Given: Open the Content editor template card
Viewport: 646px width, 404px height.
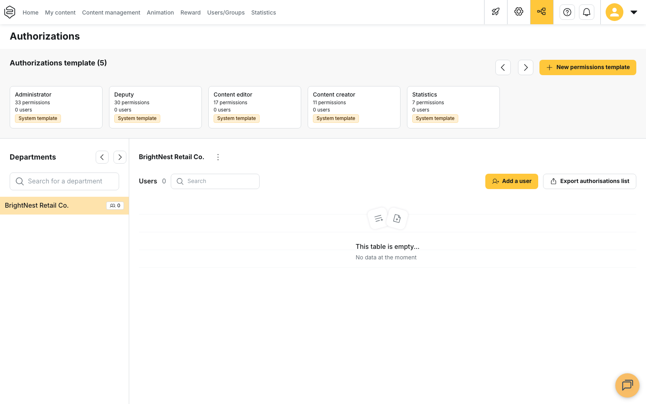Looking at the screenshot, I should [x=255, y=107].
